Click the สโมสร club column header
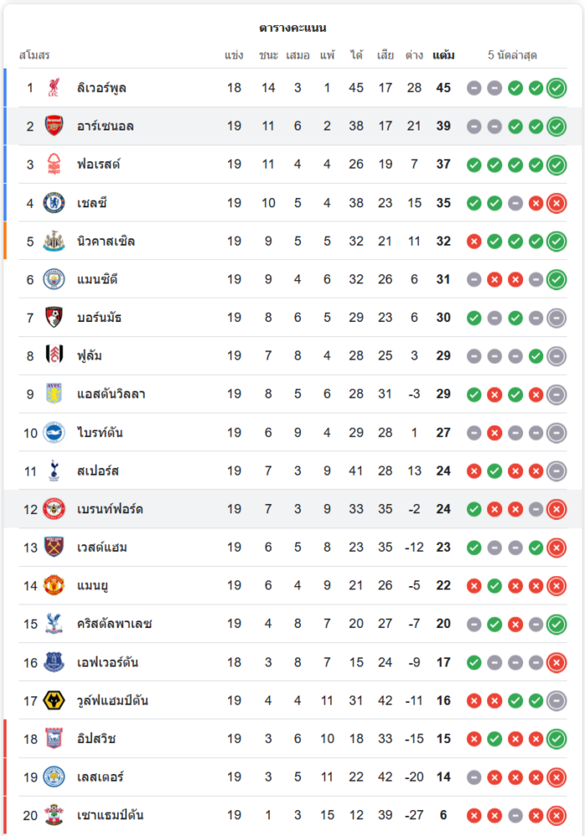Screen dimensions: 585x836 tap(34, 55)
